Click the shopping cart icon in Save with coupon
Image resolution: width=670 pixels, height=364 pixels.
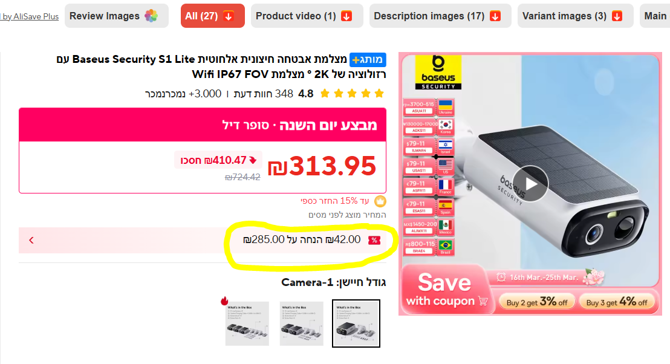(x=483, y=301)
